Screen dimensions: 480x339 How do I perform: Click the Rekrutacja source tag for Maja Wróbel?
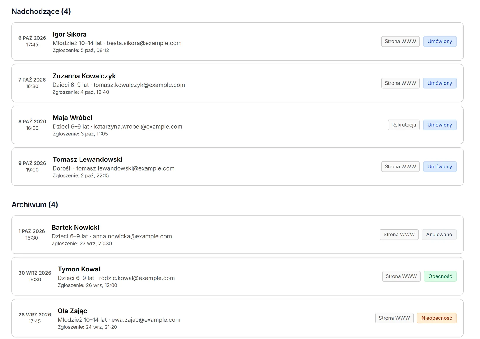[404, 125]
